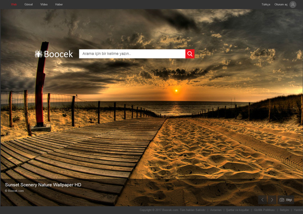Click the Sunset Scenery Nature Wallpaper HD title

pyautogui.click(x=43, y=185)
